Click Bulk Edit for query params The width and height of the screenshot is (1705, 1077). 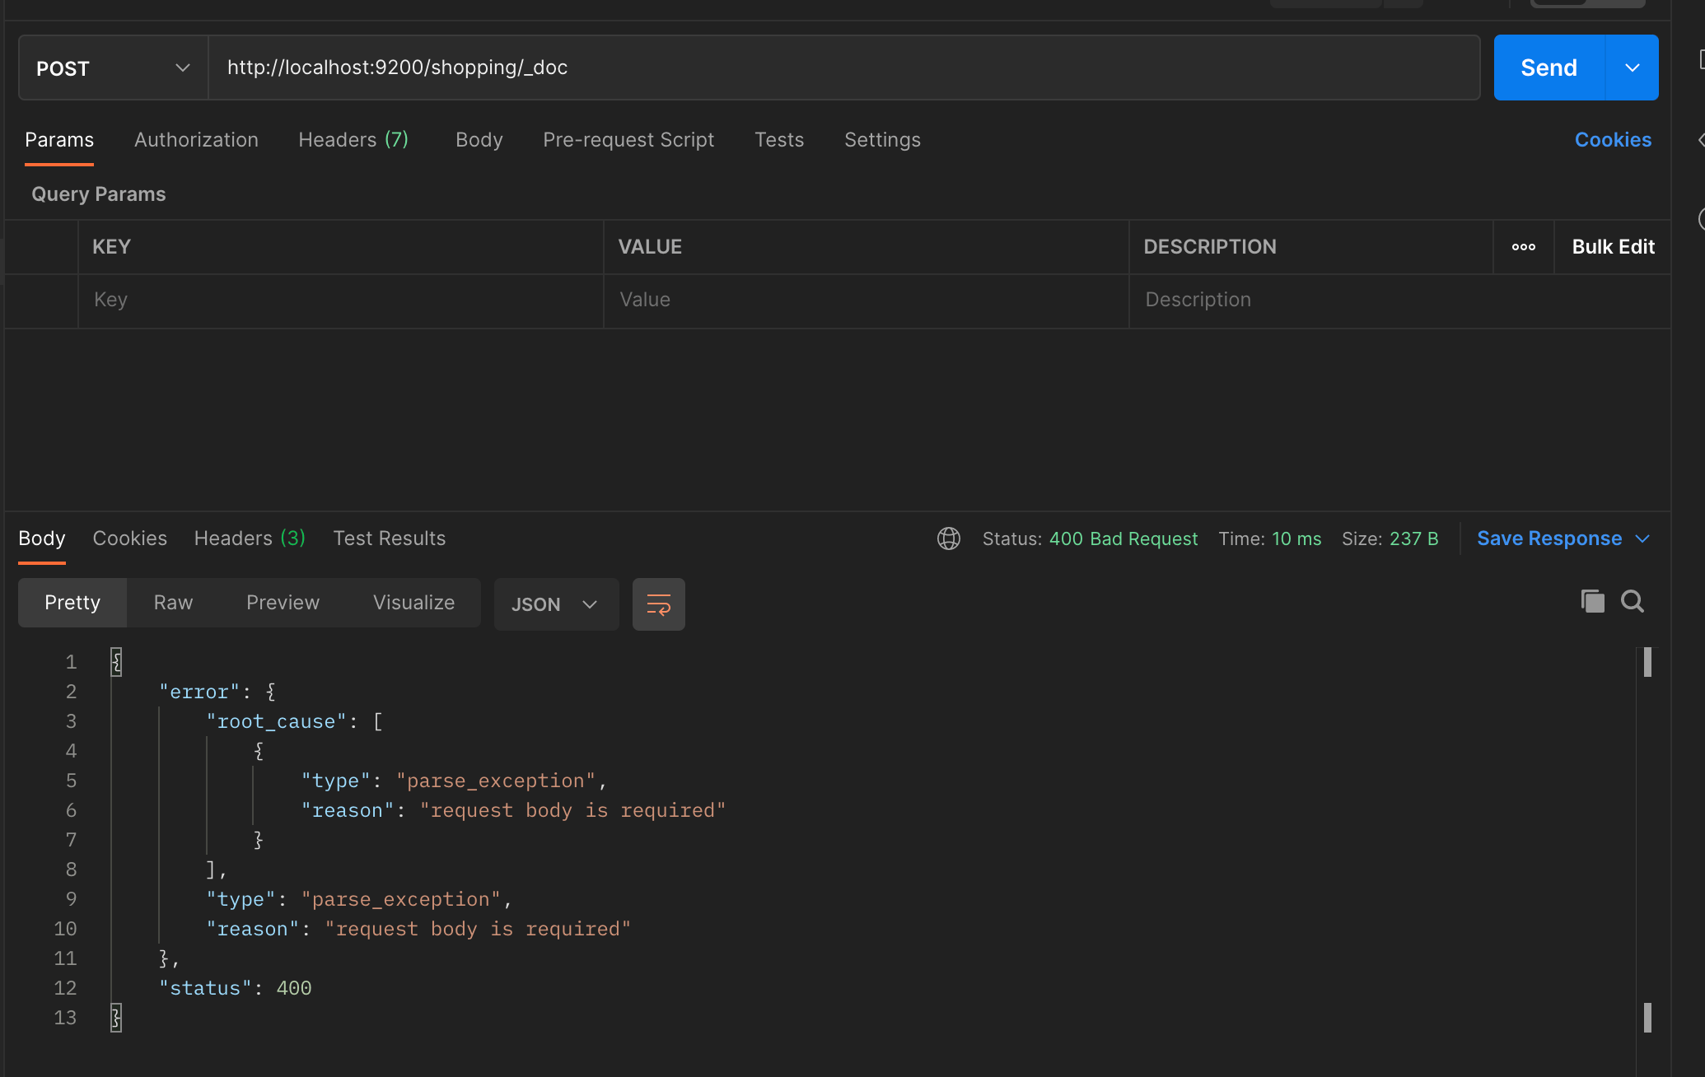(x=1613, y=247)
